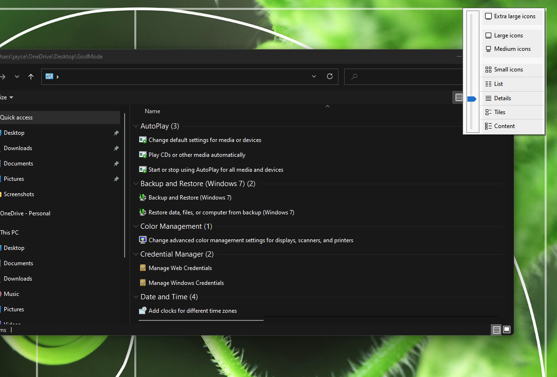Click the forward navigation arrow
Viewport: 557px width, 377px height.
click(2, 76)
